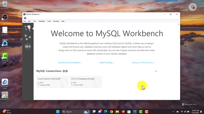Open File Explorer from the taskbar
This screenshot has height=114, width=204.
117,112
